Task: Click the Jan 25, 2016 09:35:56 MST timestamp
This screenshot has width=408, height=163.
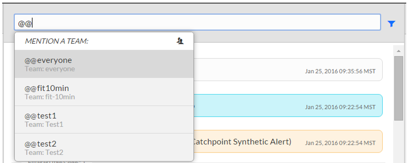Action: (341, 71)
